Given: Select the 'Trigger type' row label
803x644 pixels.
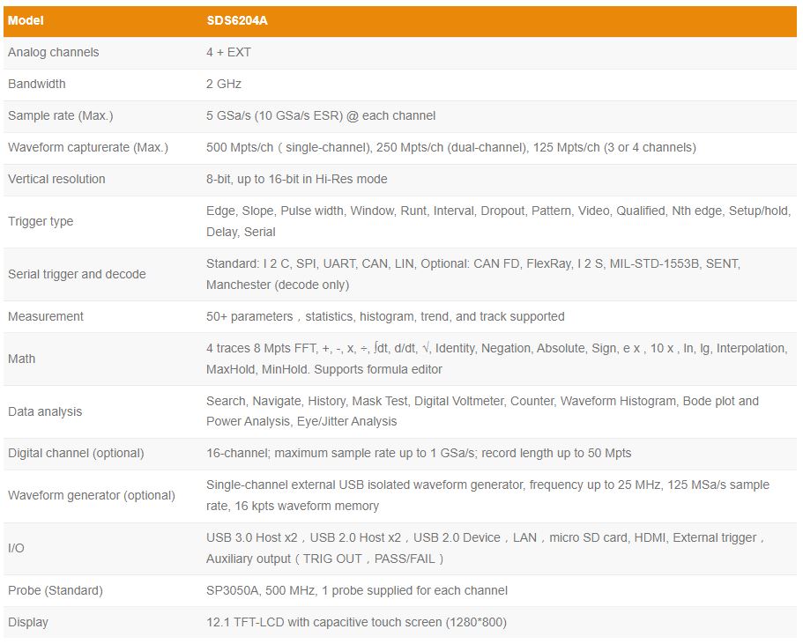Looking at the screenshot, I should [41, 222].
